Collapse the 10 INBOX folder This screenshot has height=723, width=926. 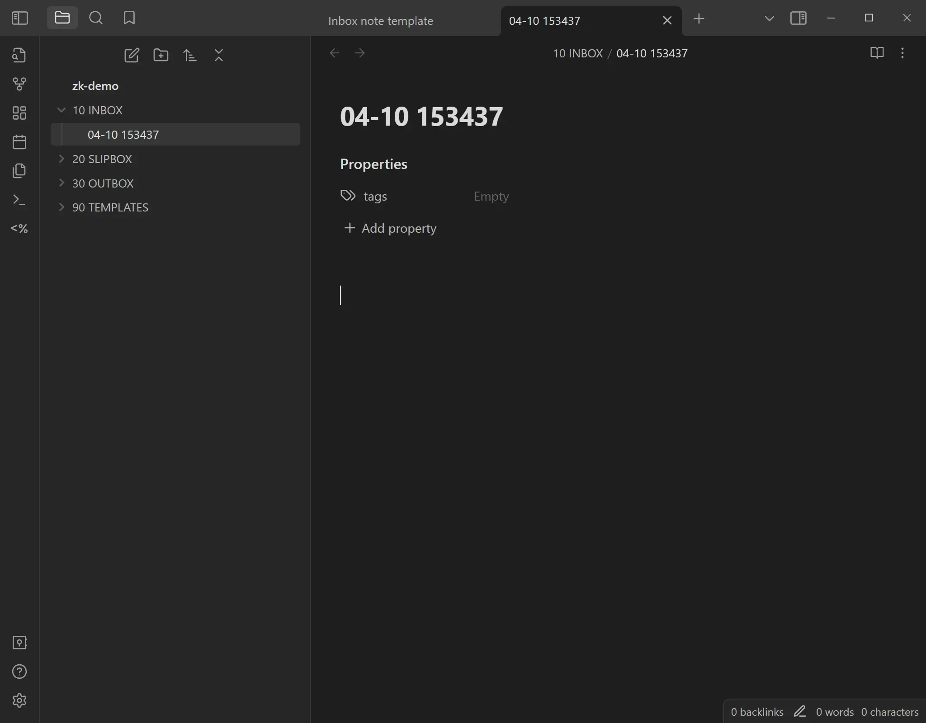(61, 110)
